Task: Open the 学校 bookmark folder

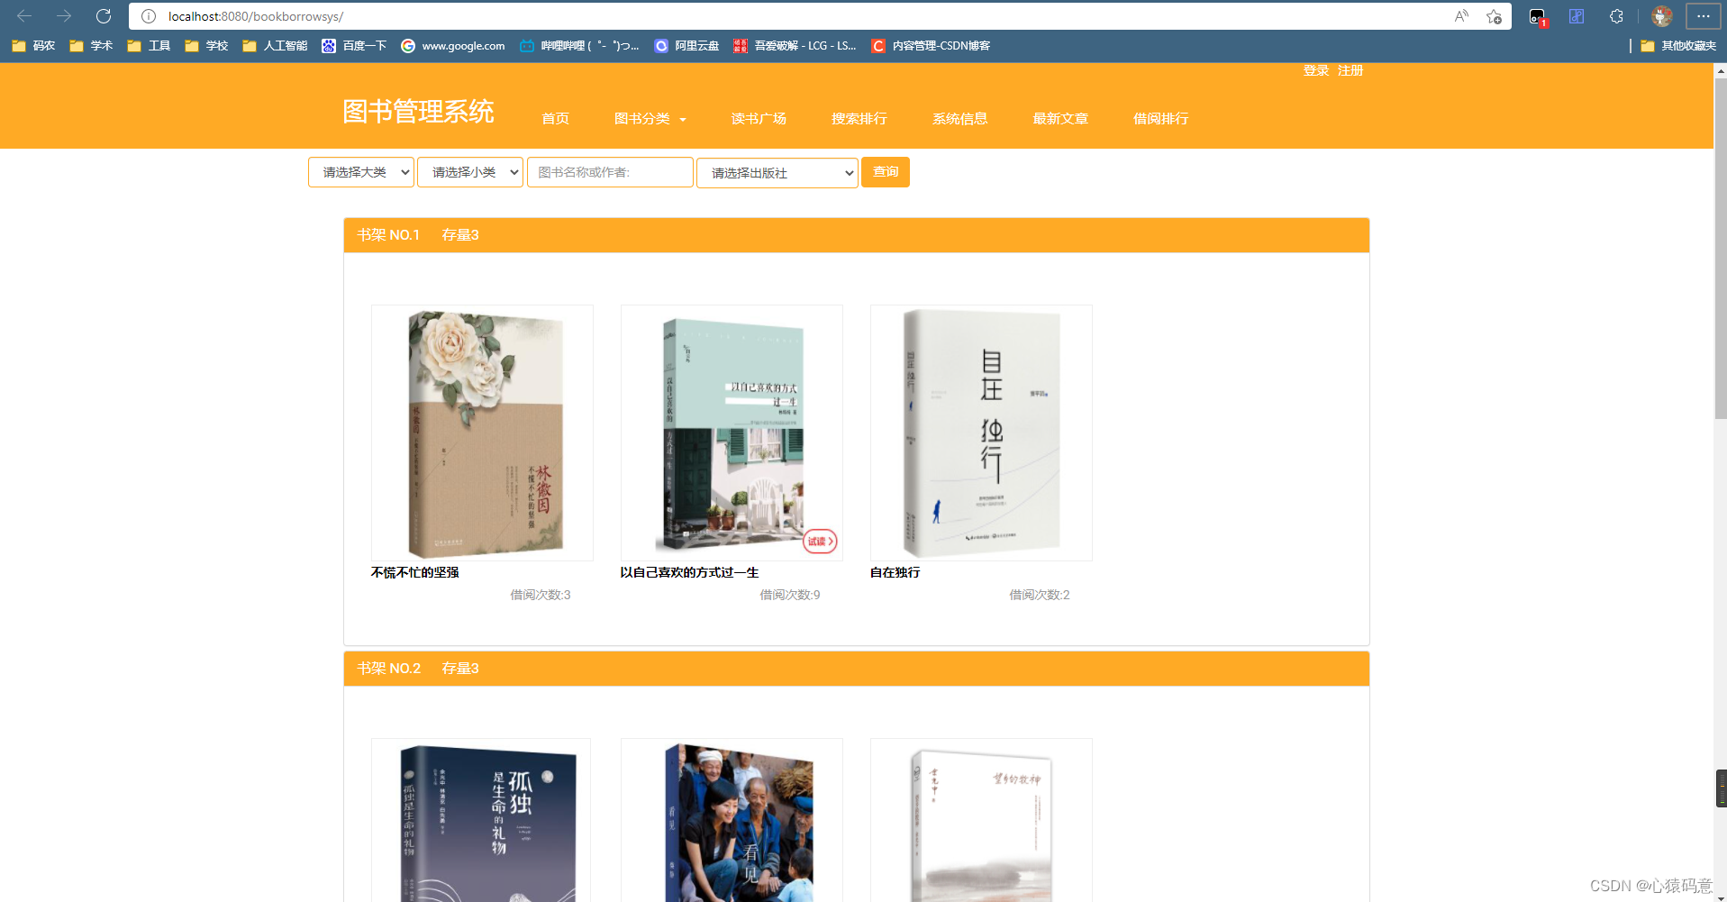Action: [206, 46]
